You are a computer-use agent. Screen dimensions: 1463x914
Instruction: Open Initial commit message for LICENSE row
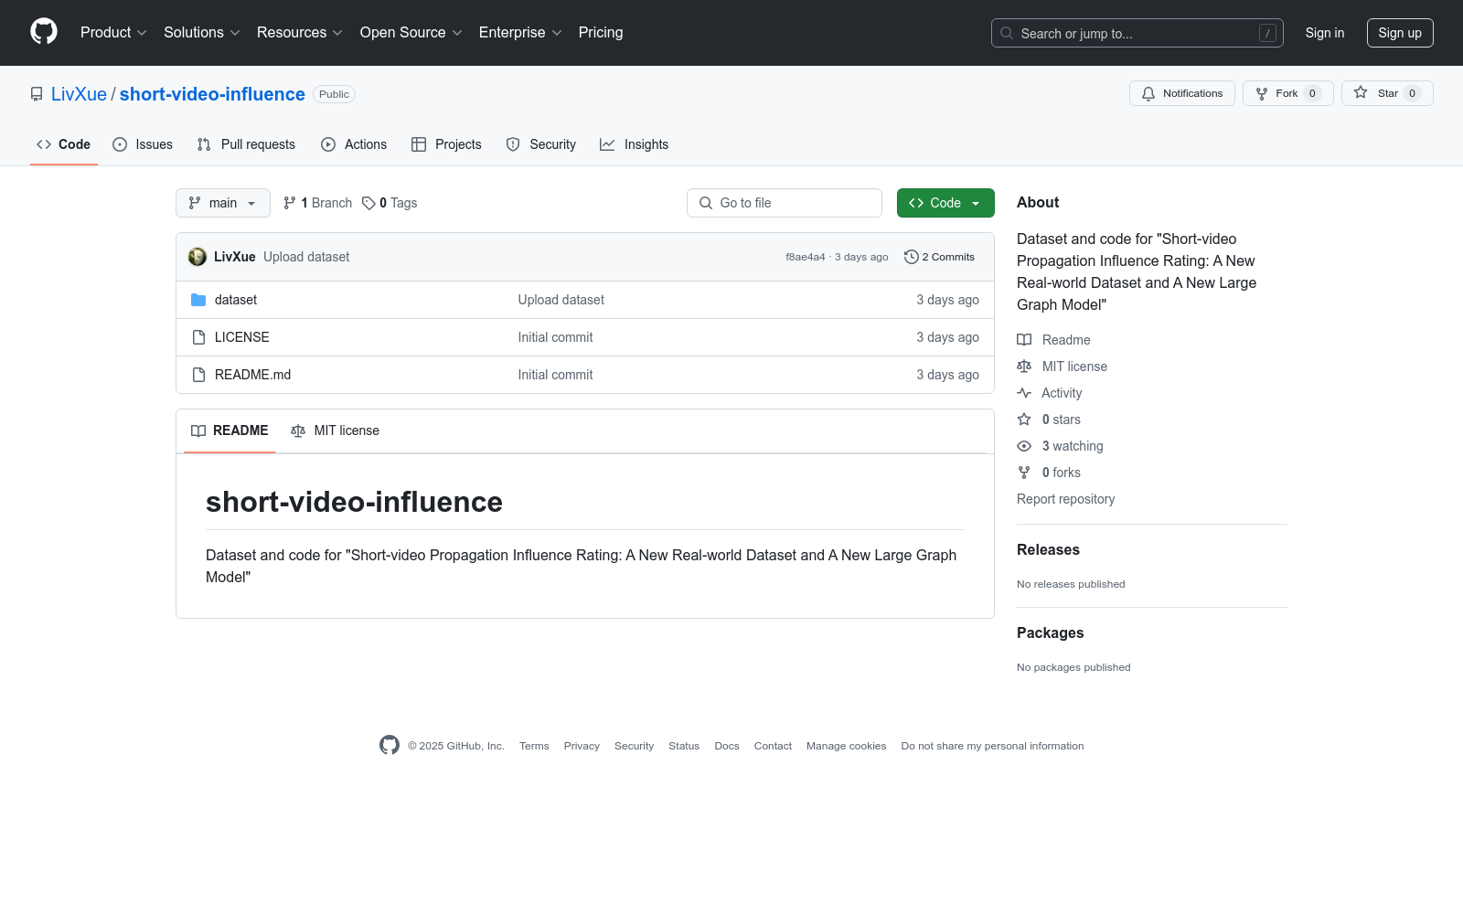tap(555, 337)
